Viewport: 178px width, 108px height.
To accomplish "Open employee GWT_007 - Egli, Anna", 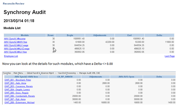I will [15, 99].
